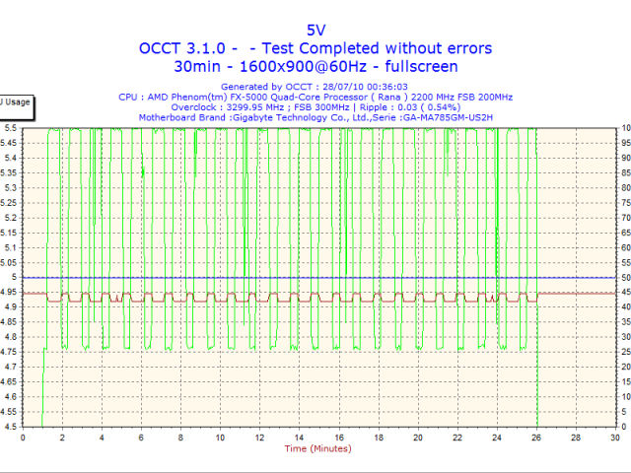Click the left axis voltage label "5.4"

point(11,158)
